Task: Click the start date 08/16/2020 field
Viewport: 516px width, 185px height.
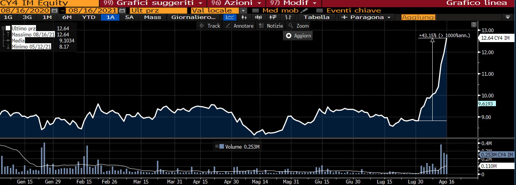Action: click(x=25, y=10)
